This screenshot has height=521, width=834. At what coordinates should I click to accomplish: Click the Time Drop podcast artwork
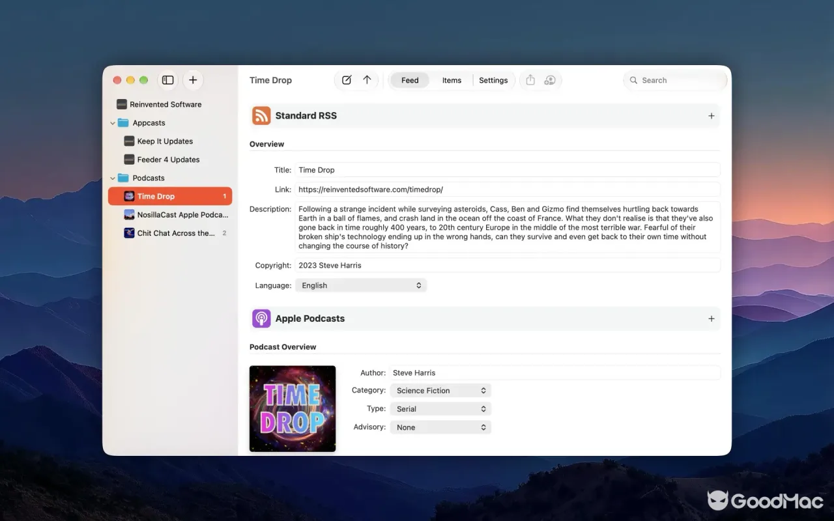293,408
